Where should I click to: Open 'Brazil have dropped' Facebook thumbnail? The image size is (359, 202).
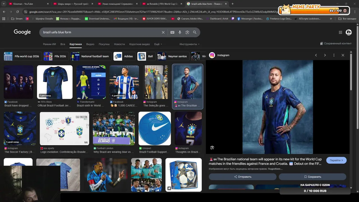tap(19, 82)
